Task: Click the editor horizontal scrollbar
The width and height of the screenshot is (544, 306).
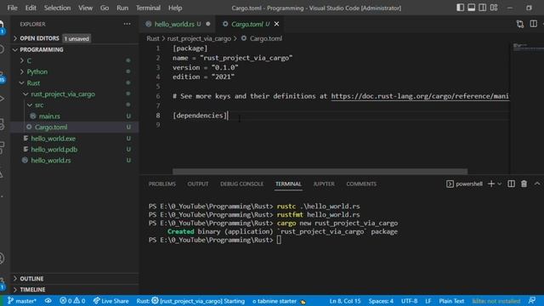Action: pos(320,171)
